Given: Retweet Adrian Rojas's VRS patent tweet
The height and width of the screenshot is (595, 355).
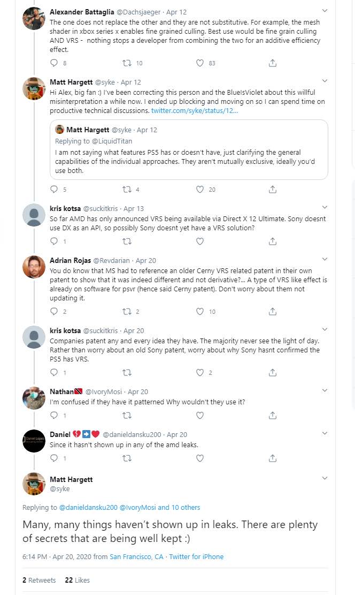Looking at the screenshot, I should coord(127,311).
